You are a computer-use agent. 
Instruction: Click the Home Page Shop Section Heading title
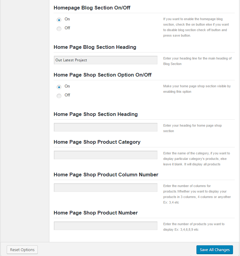click(x=96, y=114)
